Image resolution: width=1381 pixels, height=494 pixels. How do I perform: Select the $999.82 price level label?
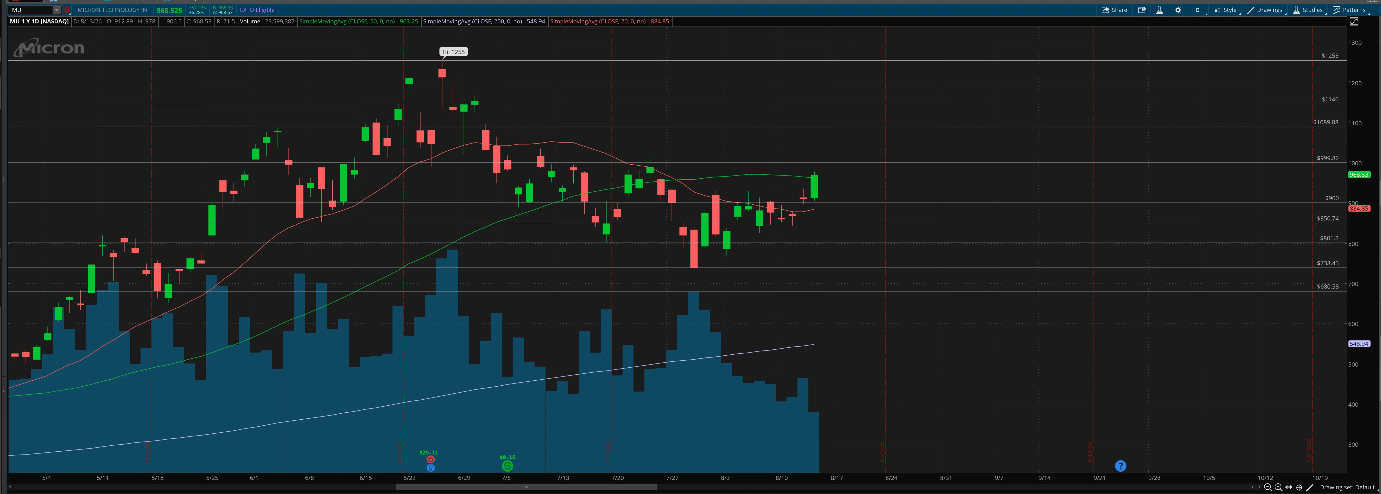pyautogui.click(x=1328, y=158)
